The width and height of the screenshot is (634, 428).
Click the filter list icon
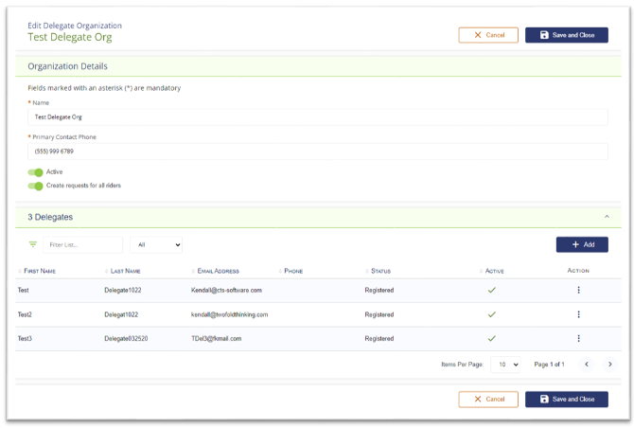[x=33, y=244]
